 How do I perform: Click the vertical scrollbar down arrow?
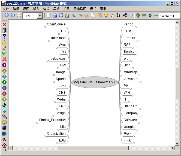click(x=177, y=144)
